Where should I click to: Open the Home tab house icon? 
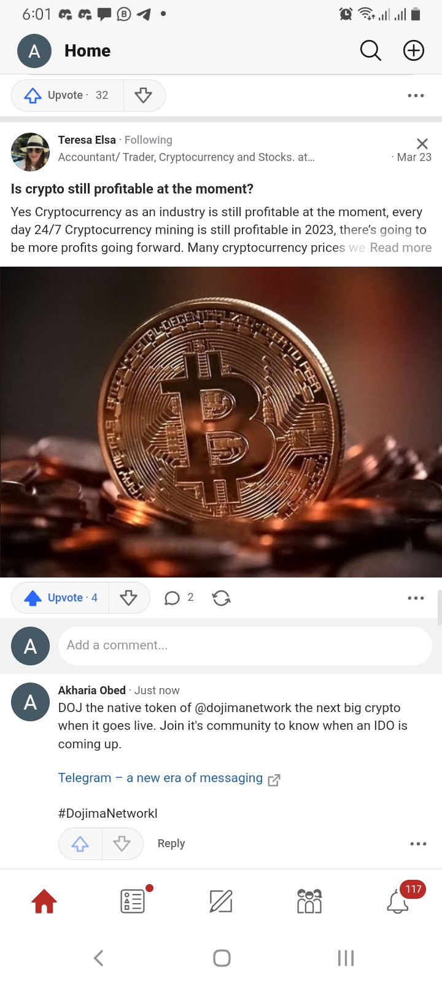[44, 901]
